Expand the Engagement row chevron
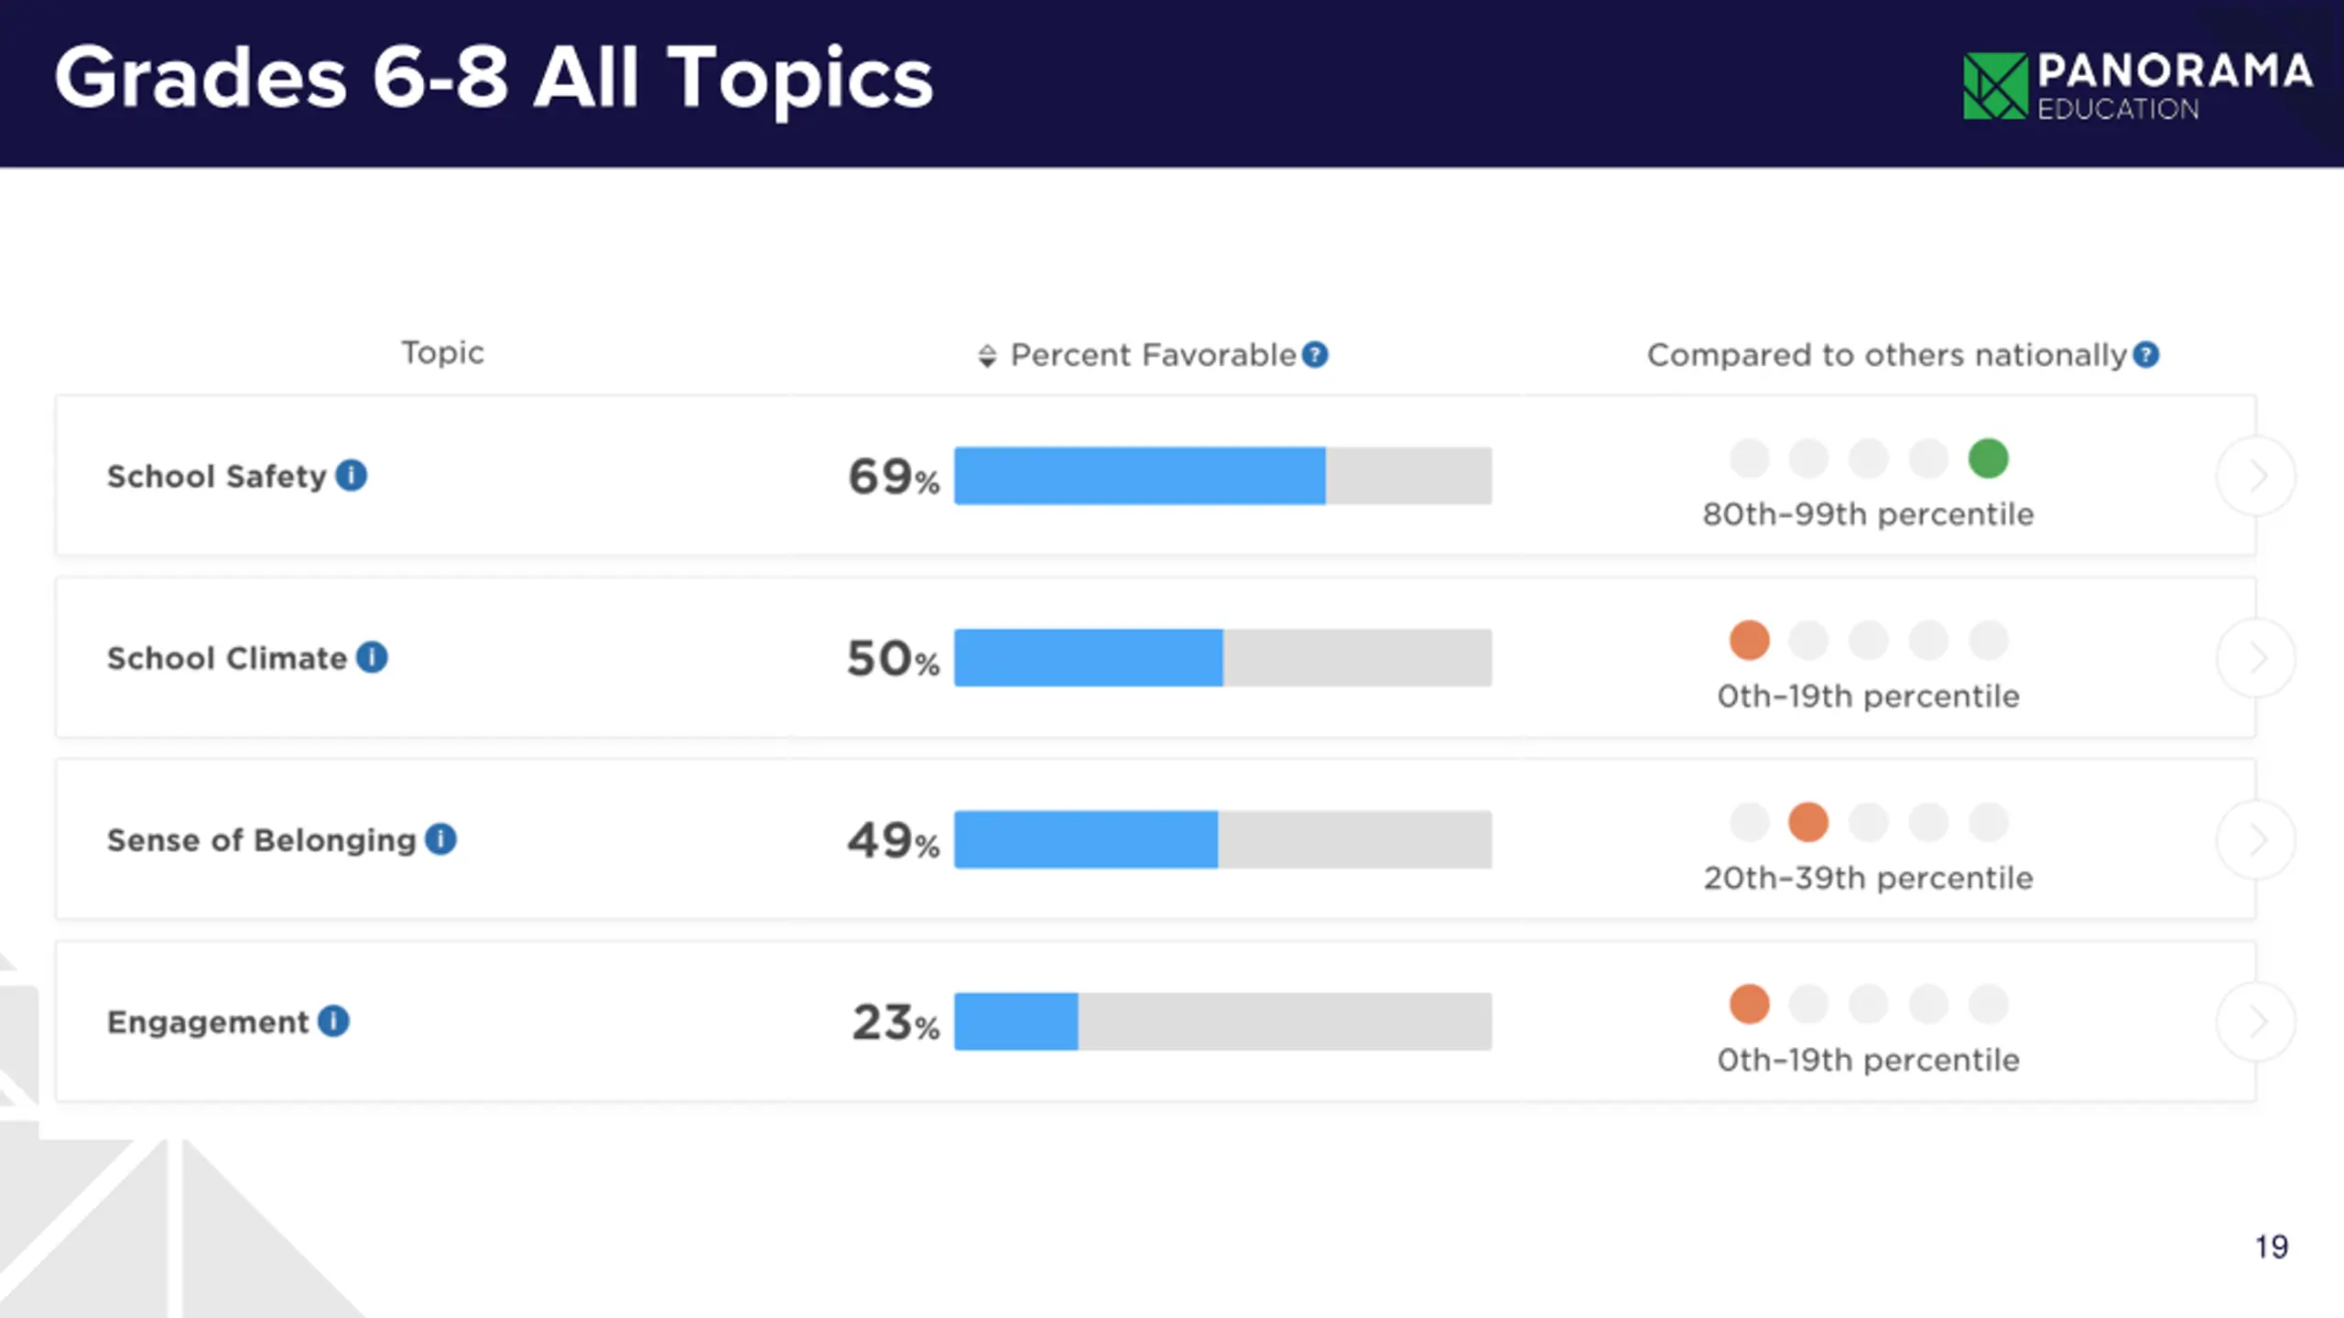 coord(2256,1021)
